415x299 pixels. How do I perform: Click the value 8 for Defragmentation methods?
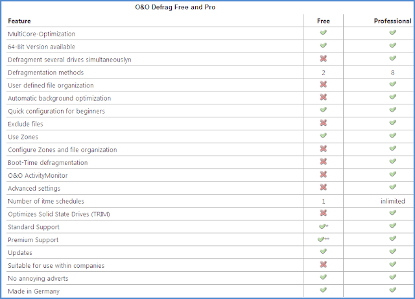(x=392, y=73)
